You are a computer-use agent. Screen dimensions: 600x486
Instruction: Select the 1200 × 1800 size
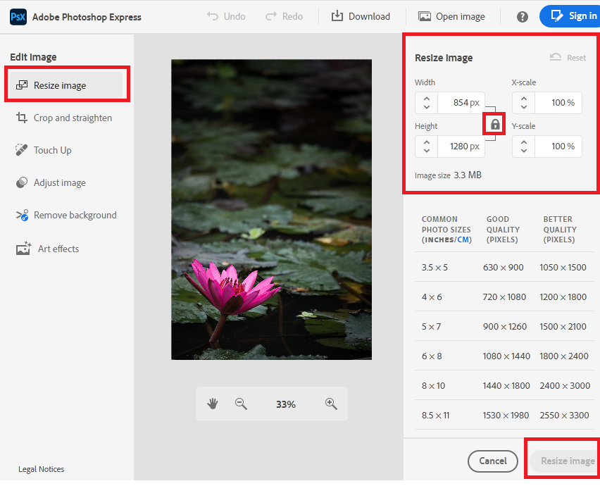point(563,297)
